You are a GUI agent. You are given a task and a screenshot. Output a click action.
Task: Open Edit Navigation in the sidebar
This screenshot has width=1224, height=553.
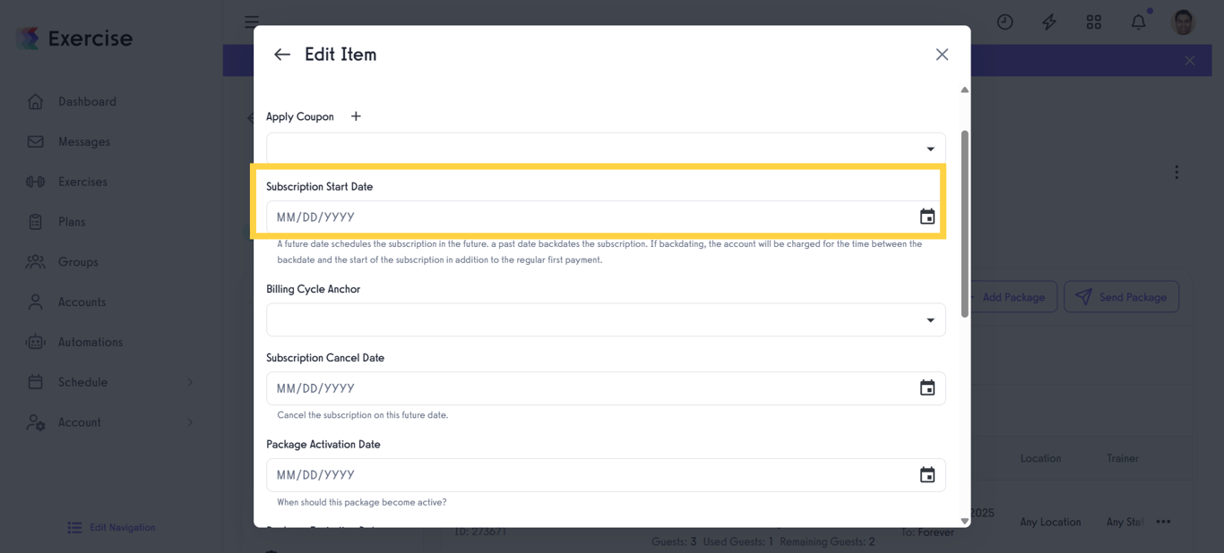pyautogui.click(x=110, y=527)
